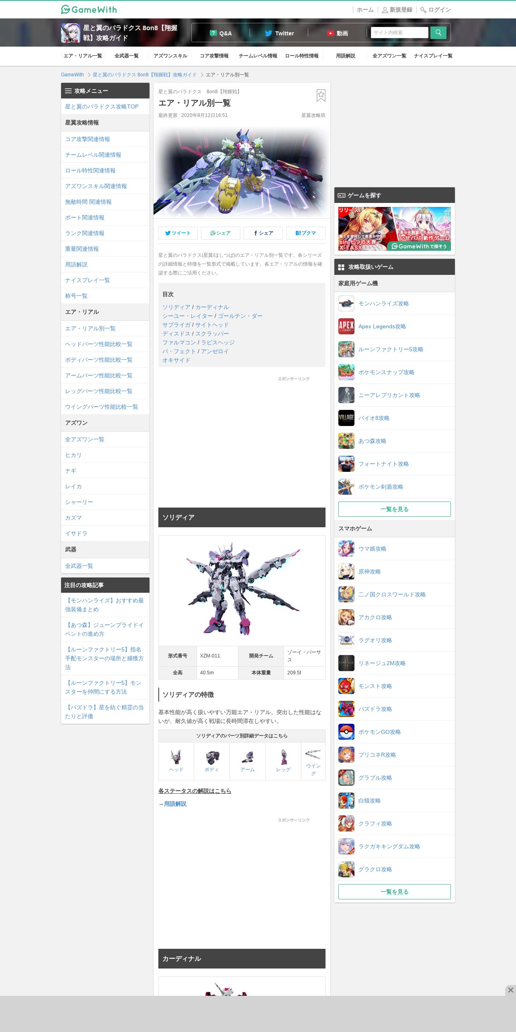Click the GameWith breadcrumb link
Viewport: 516px width, 1032px height.
72,75
